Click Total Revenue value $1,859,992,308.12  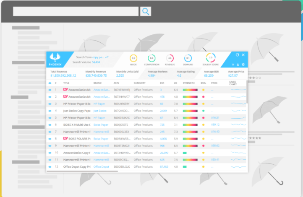click(x=63, y=75)
